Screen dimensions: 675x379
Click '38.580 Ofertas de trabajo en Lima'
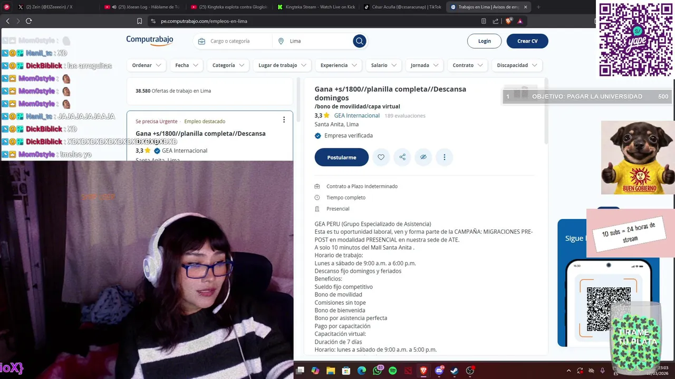[173, 91]
